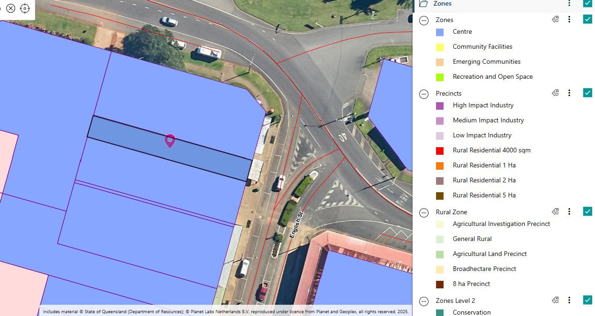
Task: Open the Zones Level 2 legend tag icon
Action: tap(556, 300)
